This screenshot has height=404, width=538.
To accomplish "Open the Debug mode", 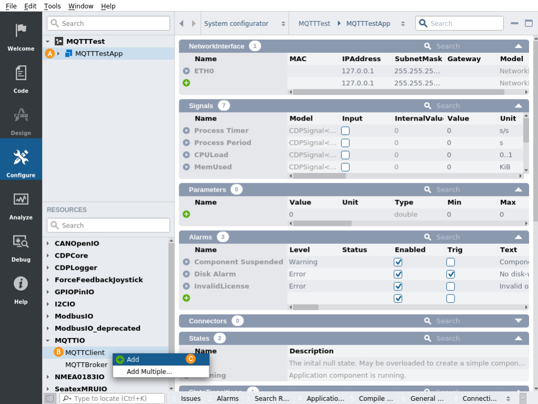I will 21,247.
